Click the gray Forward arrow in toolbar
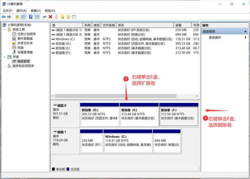 9,17
